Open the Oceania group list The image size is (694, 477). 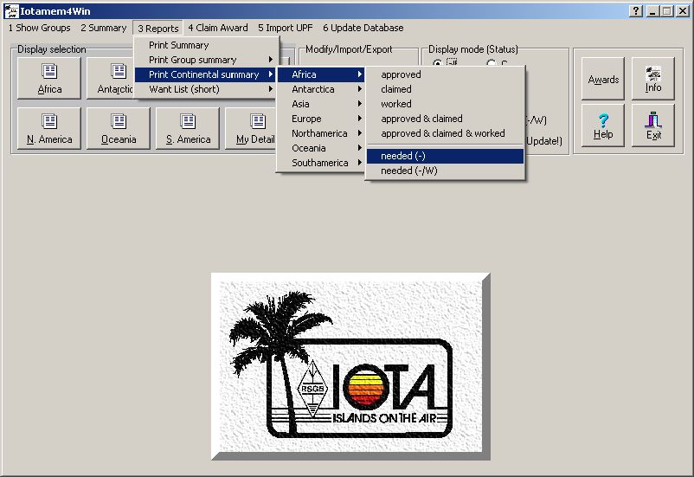coord(119,128)
